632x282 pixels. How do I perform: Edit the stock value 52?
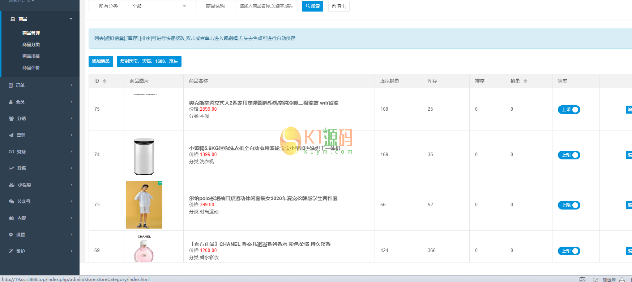coord(430,205)
